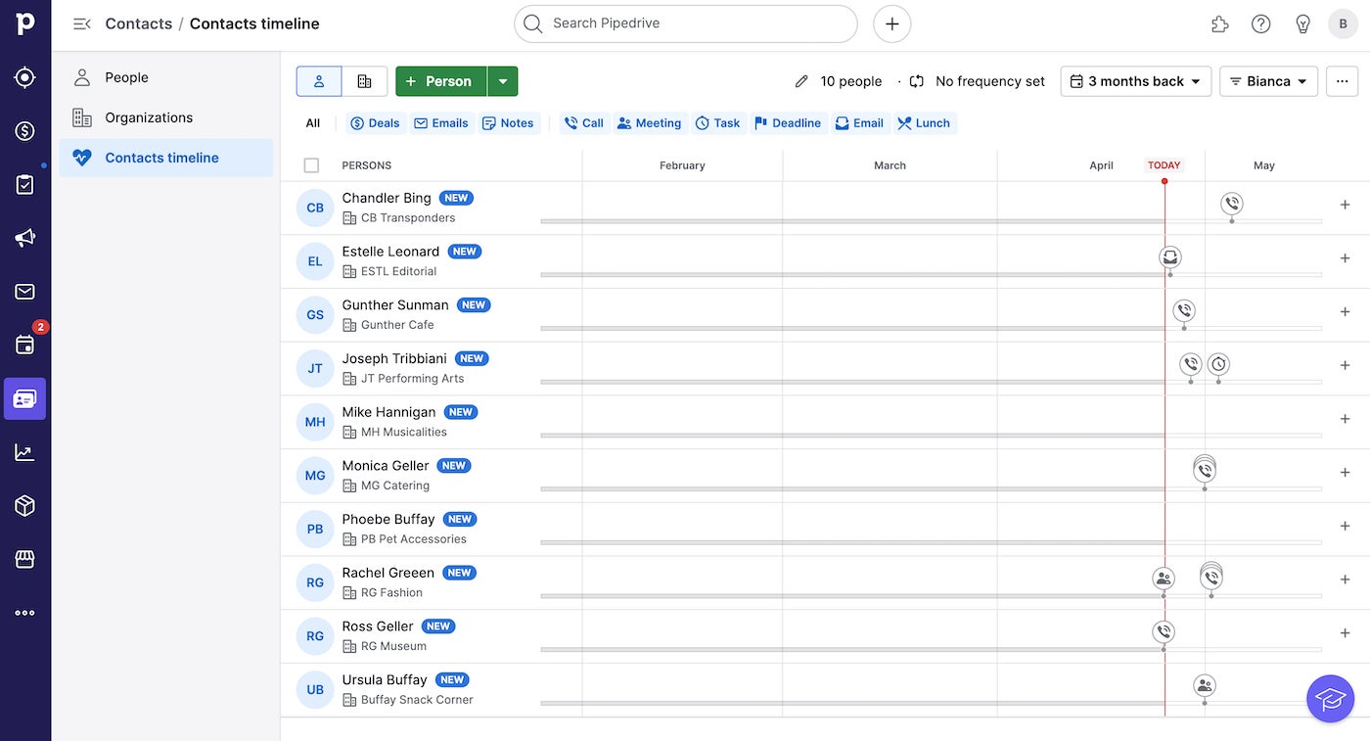Open the Bianca filter dropdown
Screen dimensions: 1370x741
coord(1269,81)
